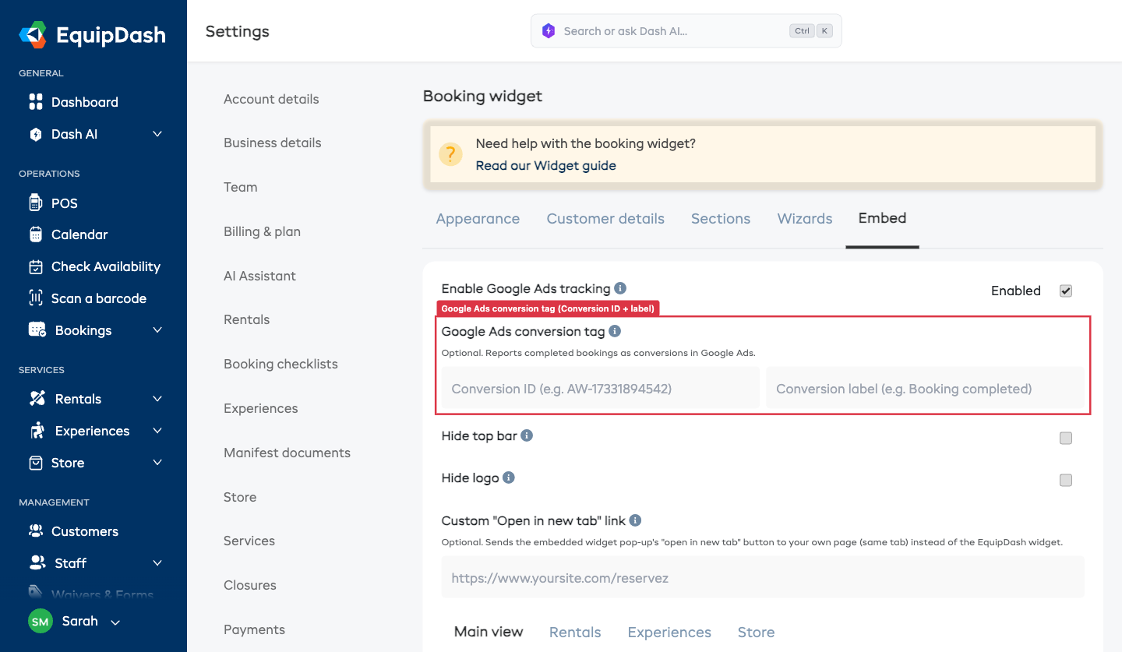Screen dimensions: 1122x652
Task: Click info icon next to Custom Open in new tab link
Action: click(x=635, y=520)
